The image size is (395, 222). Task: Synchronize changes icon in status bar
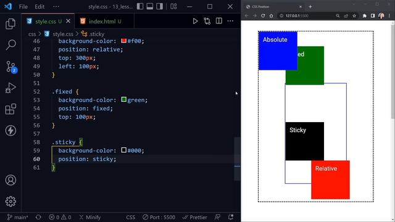[38, 217]
